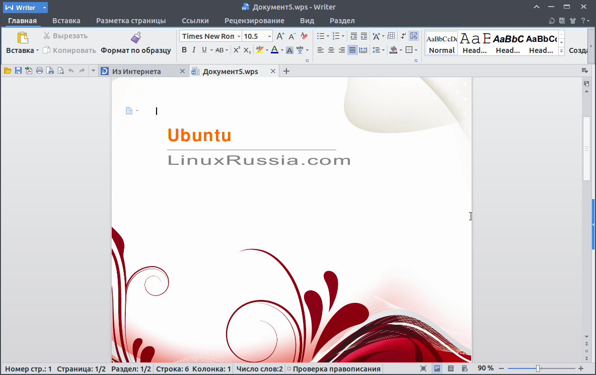Toggle italic formatting
The height and width of the screenshot is (375, 596).
click(194, 50)
